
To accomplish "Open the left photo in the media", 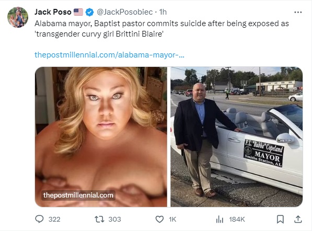I will point(101,137).
